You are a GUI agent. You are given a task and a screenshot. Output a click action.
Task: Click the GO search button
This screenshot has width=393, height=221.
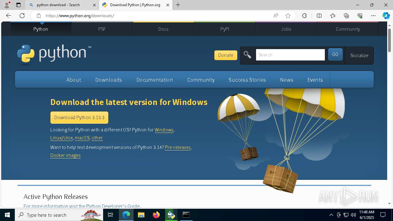(x=335, y=54)
